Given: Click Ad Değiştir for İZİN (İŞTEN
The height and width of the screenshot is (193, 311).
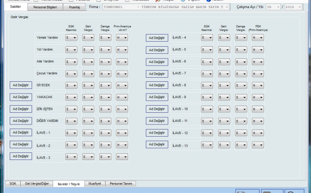Looking at the screenshot, I should tap(21, 109).
